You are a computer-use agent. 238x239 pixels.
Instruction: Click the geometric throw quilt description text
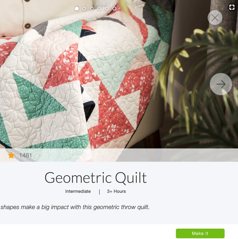(75, 207)
